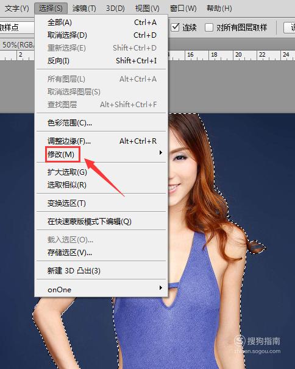Open 色彩范围(C)... color range dialog
The width and height of the screenshot is (295, 369).
point(101,122)
